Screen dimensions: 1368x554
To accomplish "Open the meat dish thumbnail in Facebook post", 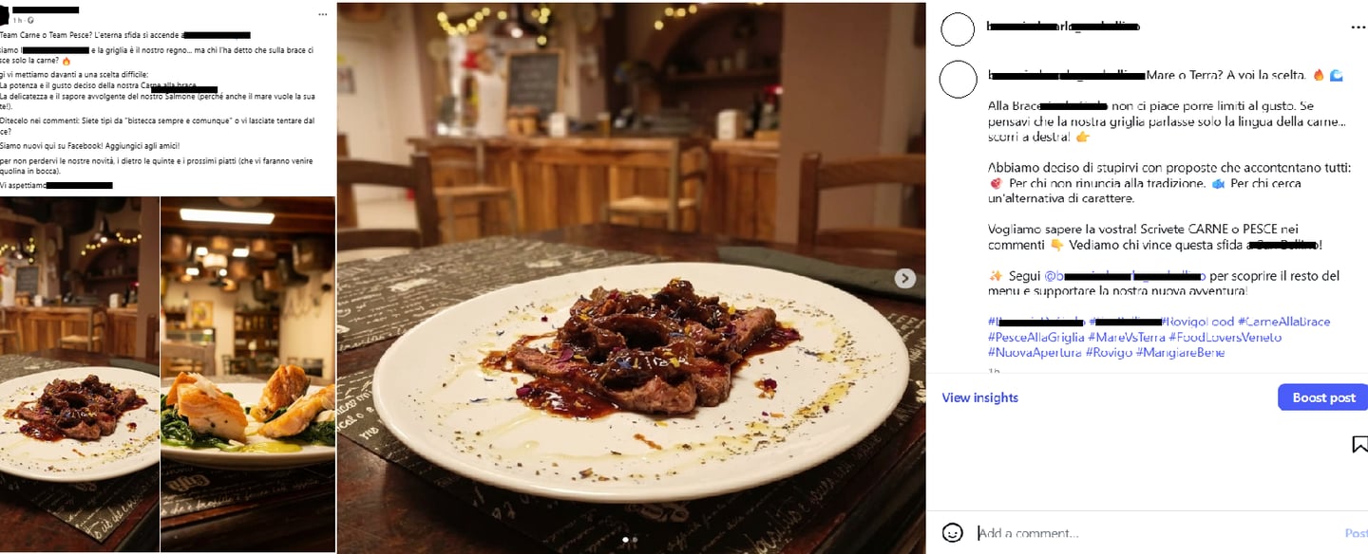I will coord(80,374).
